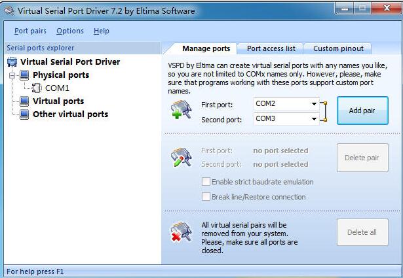Viewport: 403px width, 278px height.
Task: Toggle Enable strict baudrate emulation checkbox
Action: 206,182
